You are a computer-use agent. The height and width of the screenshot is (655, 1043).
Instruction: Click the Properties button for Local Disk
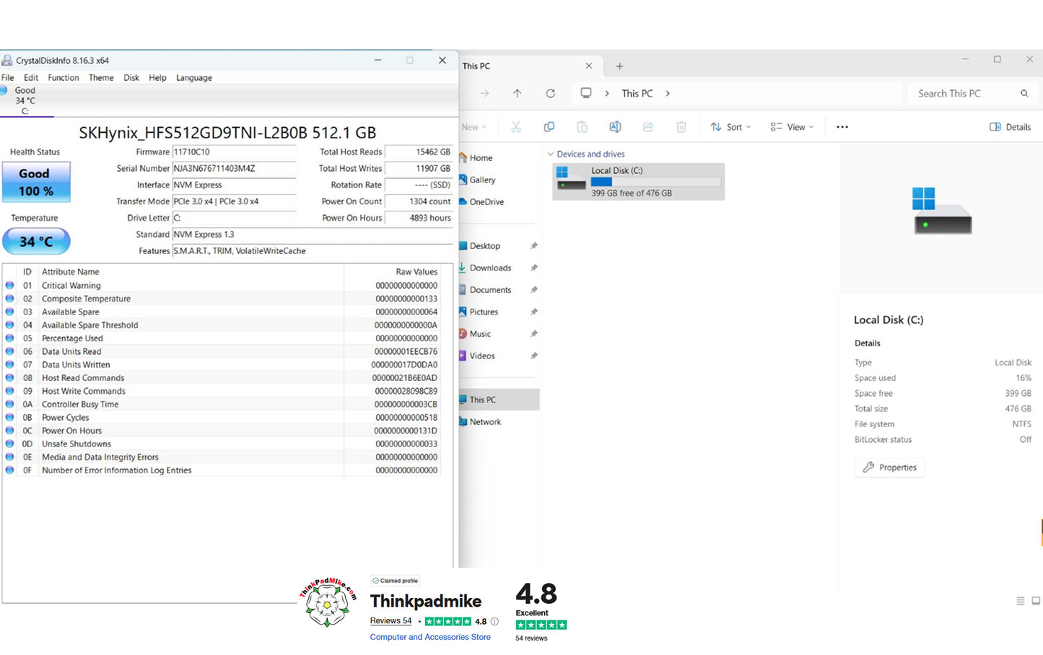(889, 467)
